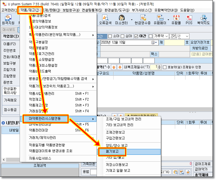
Task: Open the 유팜몰 shopping mall icon
Action: [176, 20]
